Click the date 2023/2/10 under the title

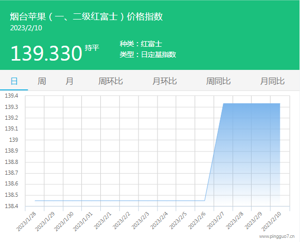(x=26, y=28)
